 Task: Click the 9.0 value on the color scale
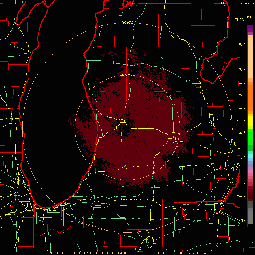[242, 44]
